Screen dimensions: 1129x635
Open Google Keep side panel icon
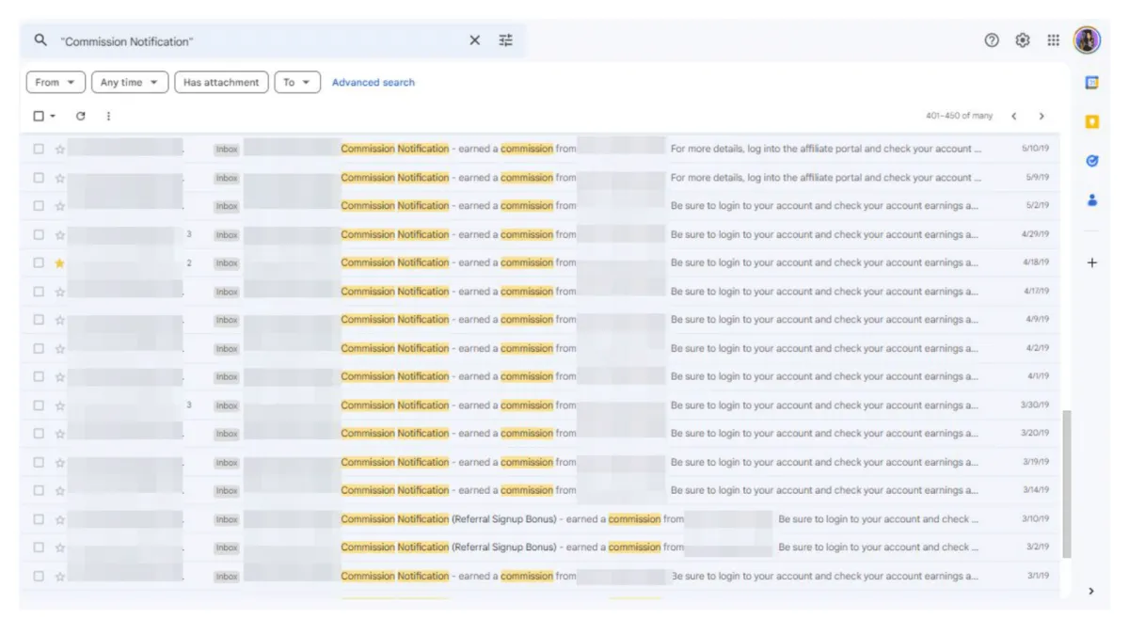click(1092, 121)
